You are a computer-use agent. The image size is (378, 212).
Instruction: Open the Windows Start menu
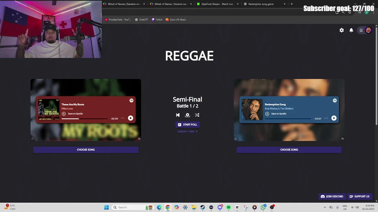106,207
